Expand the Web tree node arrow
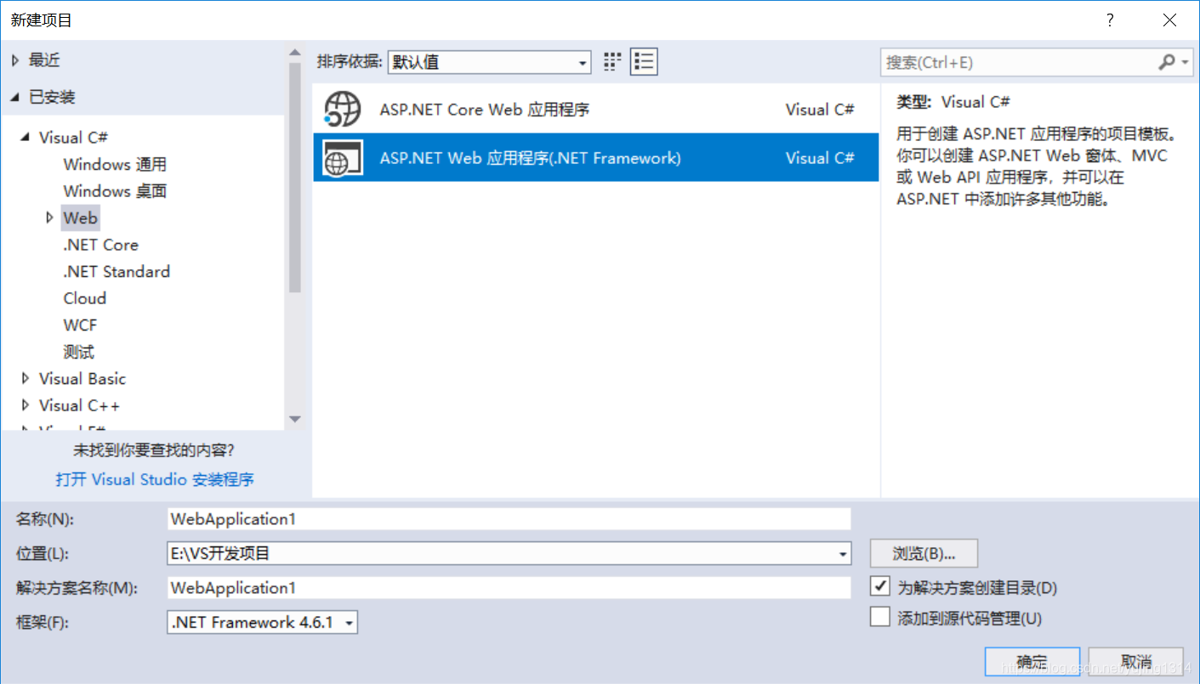This screenshot has height=684, width=1200. (x=50, y=218)
